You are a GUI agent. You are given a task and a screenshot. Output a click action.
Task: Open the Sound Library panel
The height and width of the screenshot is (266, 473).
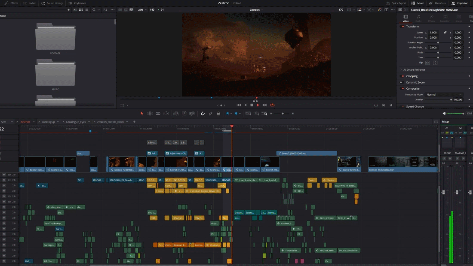pos(52,3)
